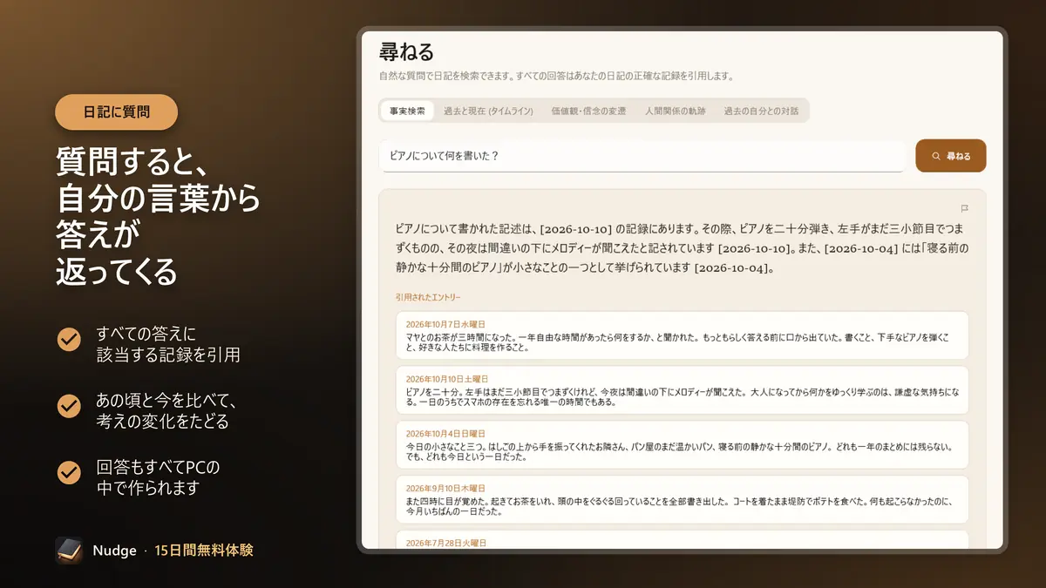Viewport: 1046px width, 588px height.
Task: Click the 15日間無料体験 text
Action: [204, 551]
